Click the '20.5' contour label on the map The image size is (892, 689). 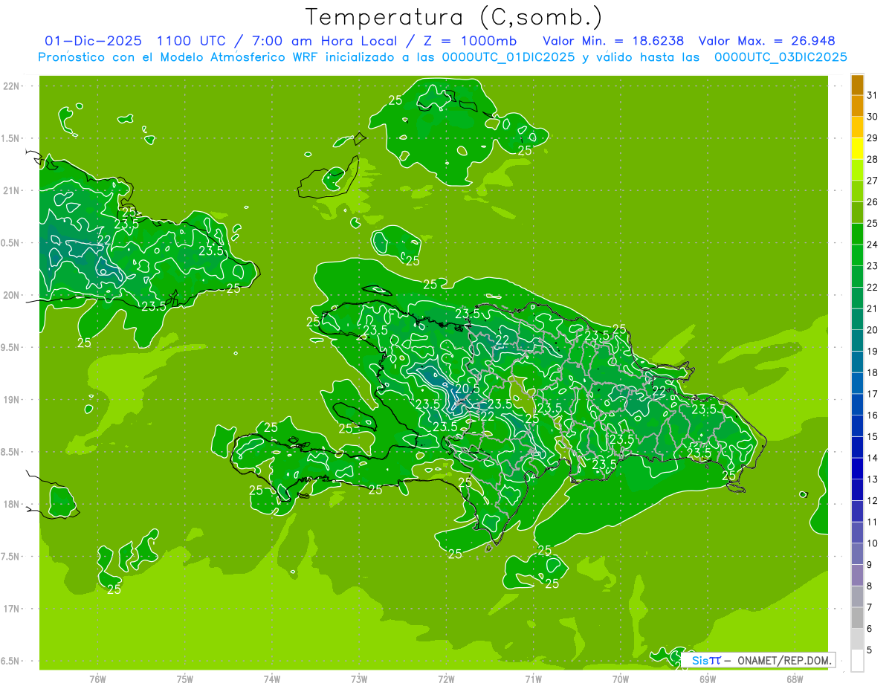pyautogui.click(x=468, y=388)
